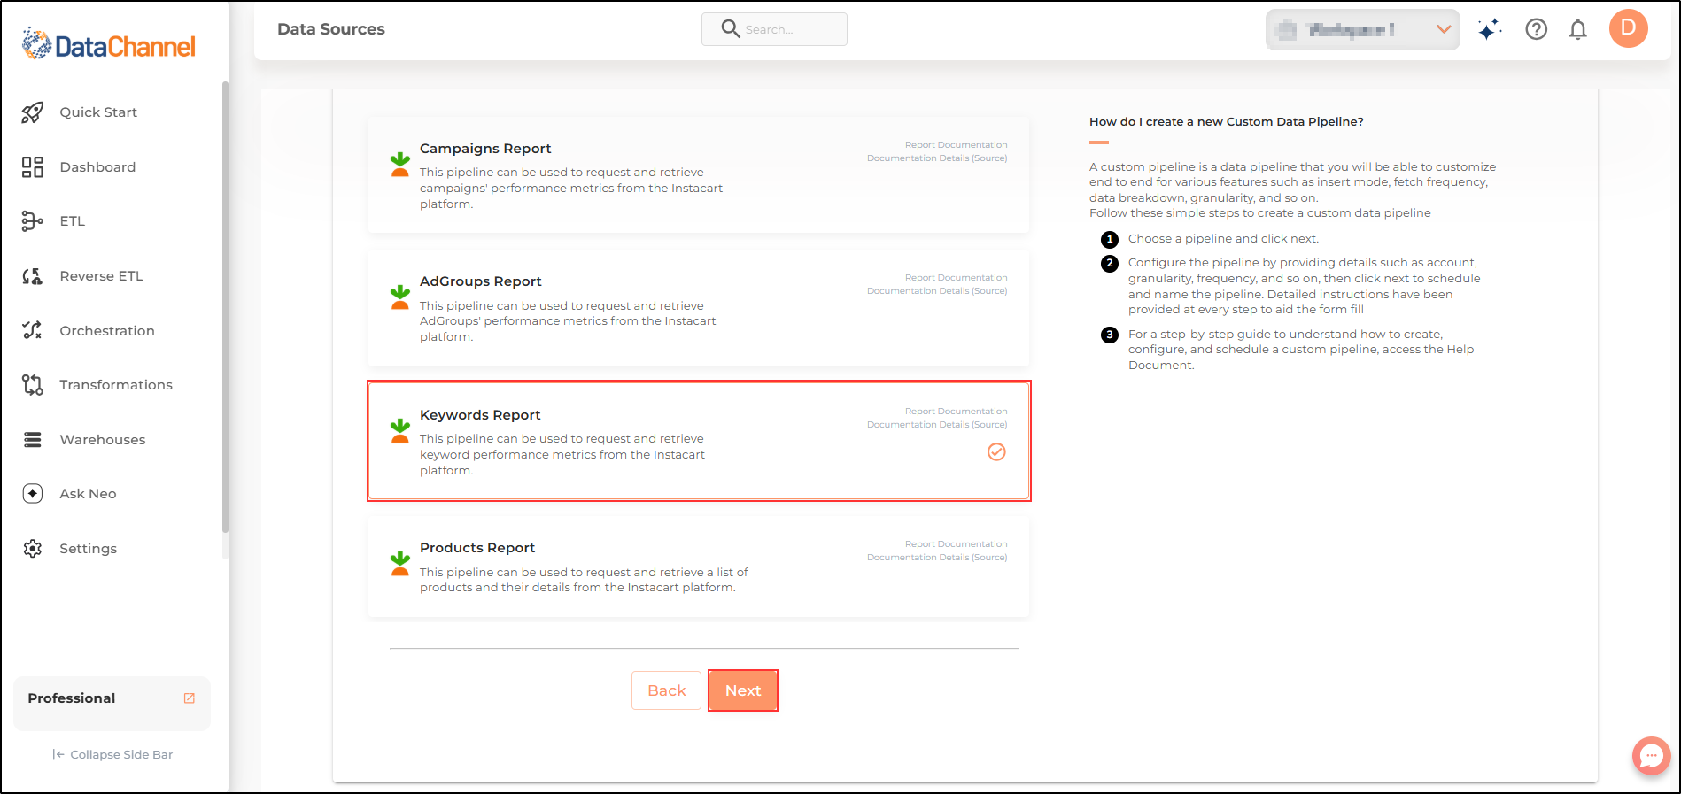Click the Professional plan external link icon
This screenshot has height=794, width=1681.
coord(189,698)
